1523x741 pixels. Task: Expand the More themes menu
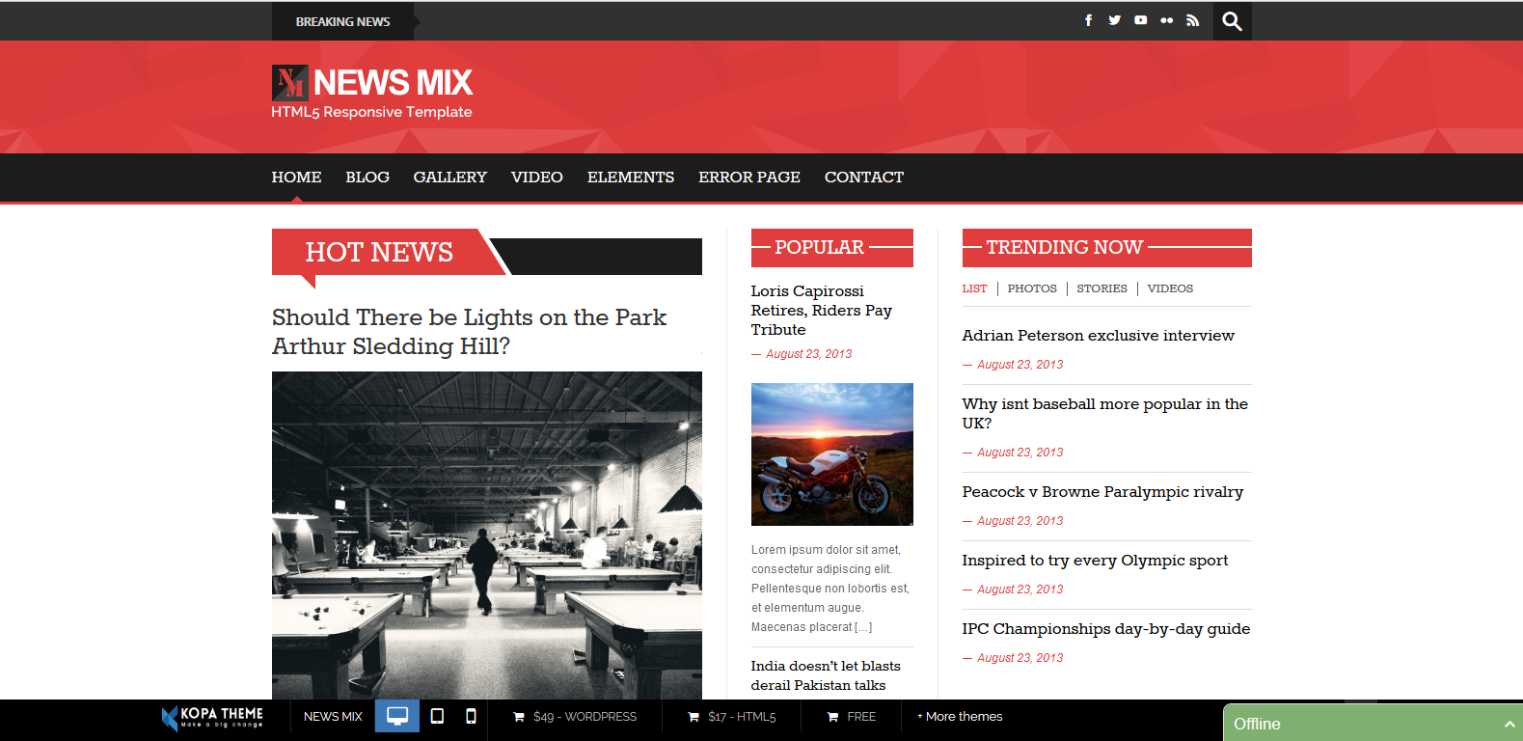960,717
